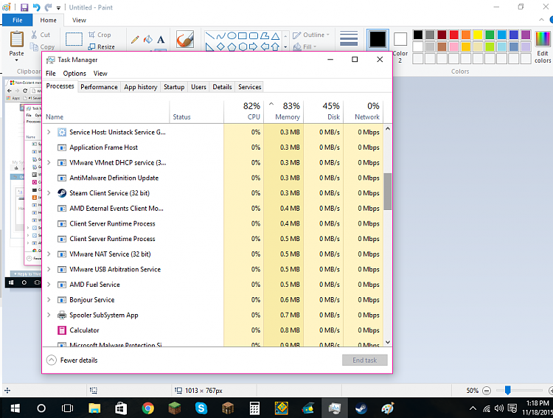Select the Color 2 white box
553x418 pixels.
pyautogui.click(x=400, y=39)
